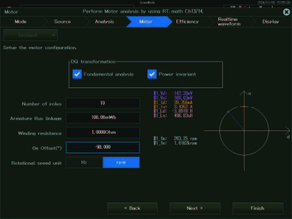Go to the Source step tab
The width and height of the screenshot is (292, 219).
(x=62, y=22)
